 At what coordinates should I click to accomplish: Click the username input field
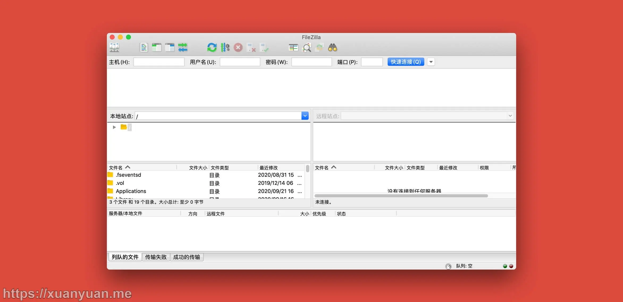tap(240, 62)
